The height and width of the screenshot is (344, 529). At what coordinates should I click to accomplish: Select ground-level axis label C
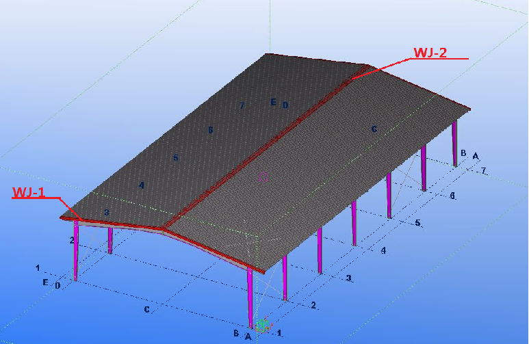click(146, 309)
